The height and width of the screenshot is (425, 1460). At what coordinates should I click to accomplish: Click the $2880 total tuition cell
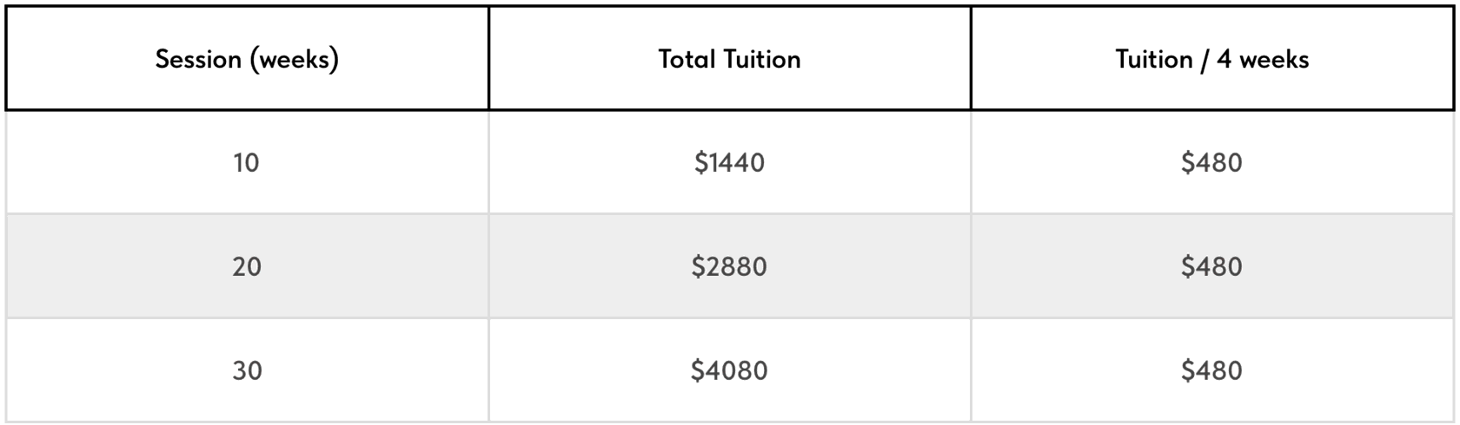729,266
